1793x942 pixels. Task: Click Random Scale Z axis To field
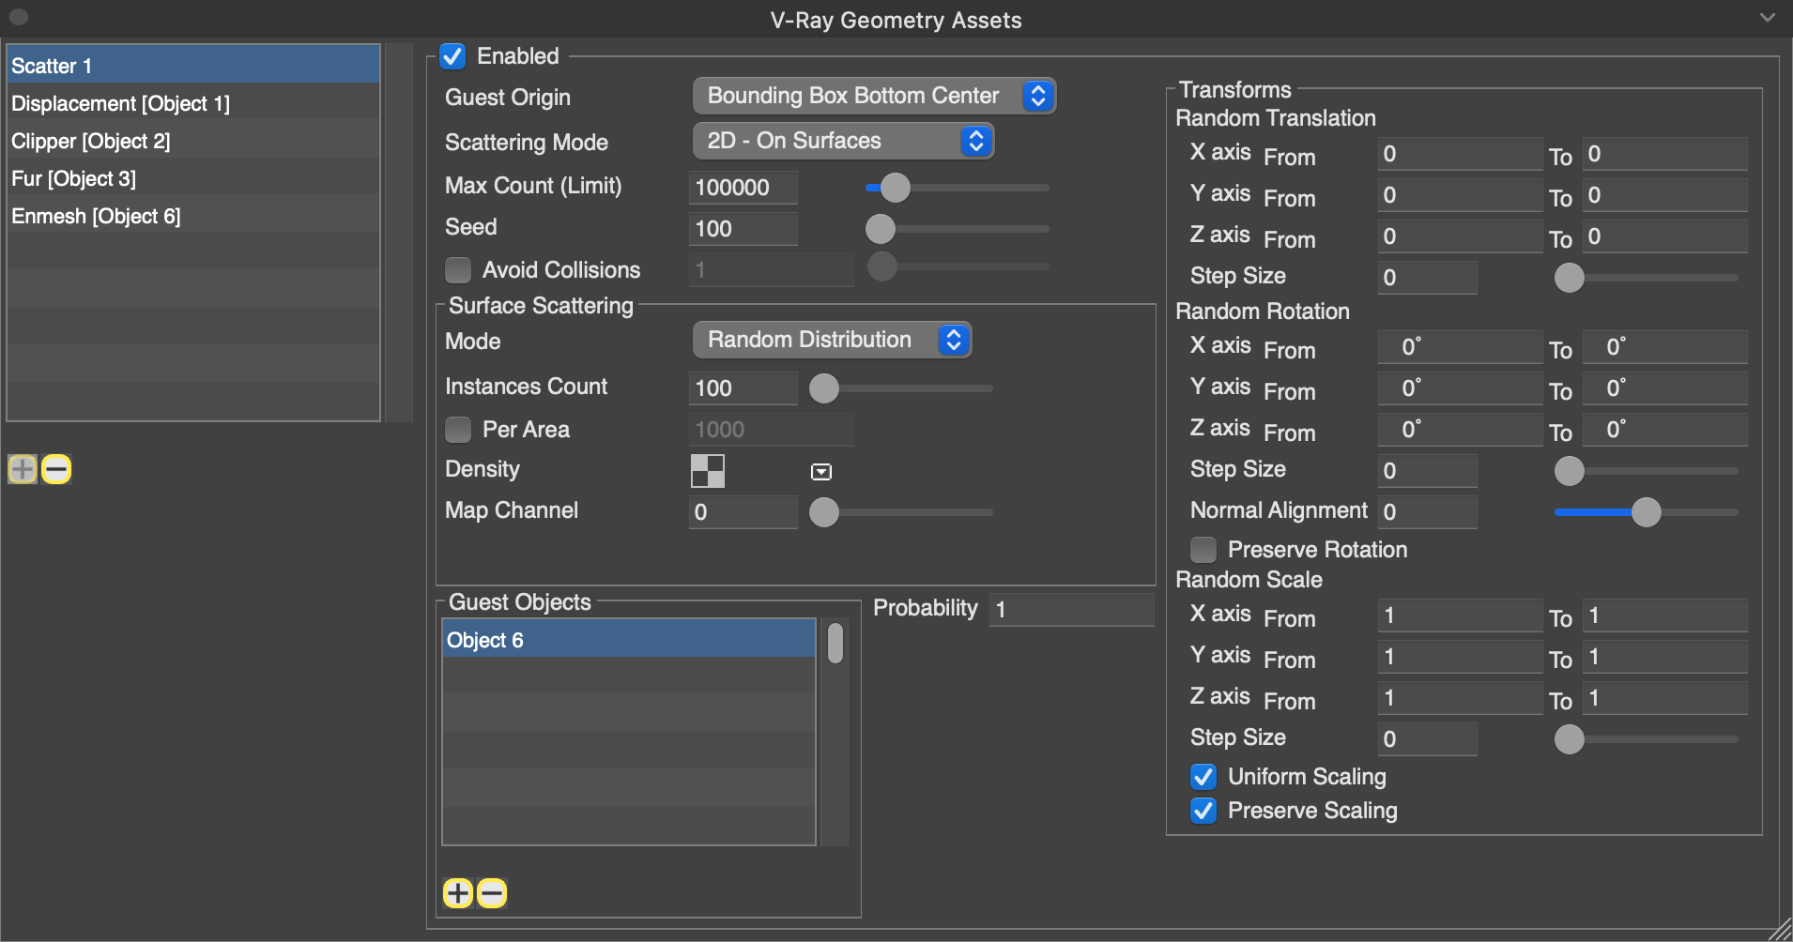pyautogui.click(x=1665, y=698)
